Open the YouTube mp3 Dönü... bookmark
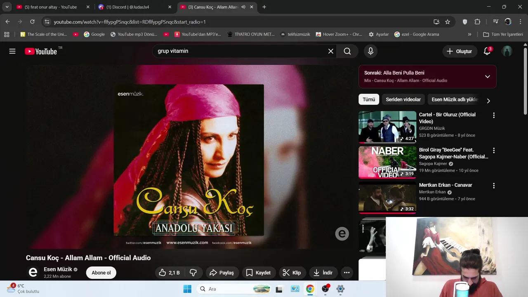Screen dimensions: 528x297 [134, 34]
